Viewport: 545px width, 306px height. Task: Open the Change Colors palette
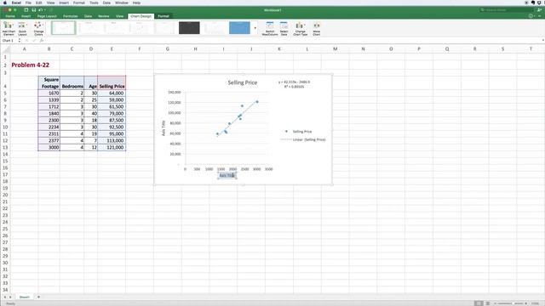click(x=38, y=28)
